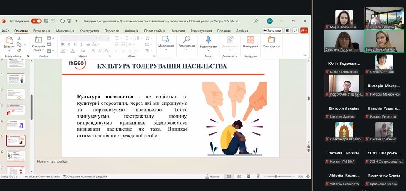Select slide 14 thumbnail in panel
Viewport: 406px width, 191px height.
pyautogui.click(x=16, y=125)
